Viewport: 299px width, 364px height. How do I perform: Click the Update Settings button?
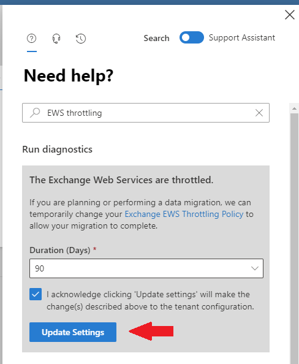(x=73, y=332)
